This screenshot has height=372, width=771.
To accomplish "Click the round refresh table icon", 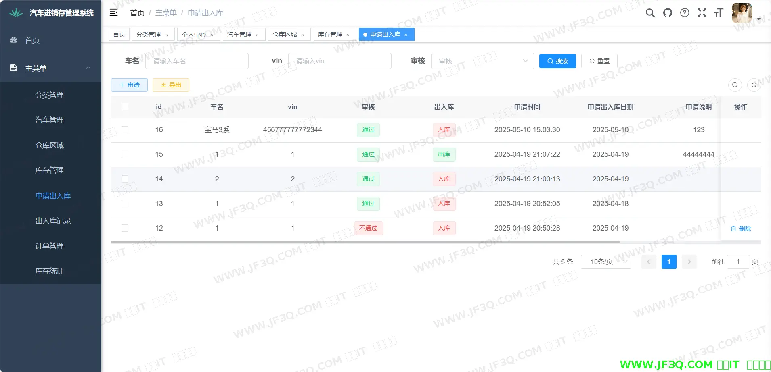I will click(x=754, y=85).
